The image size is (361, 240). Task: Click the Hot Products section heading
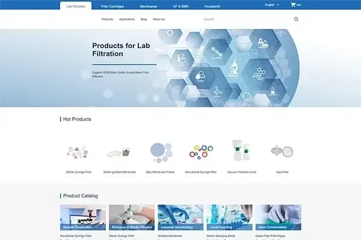coord(77,119)
